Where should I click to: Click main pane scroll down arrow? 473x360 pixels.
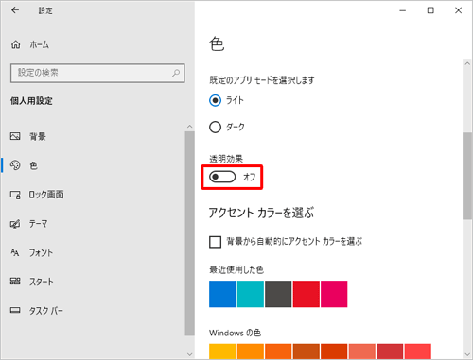[x=467, y=354]
